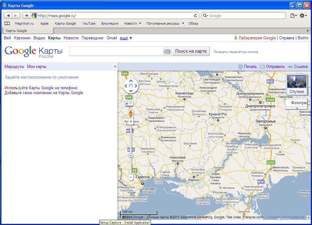The image size is (312, 225).
Task: Click the Google Labs flask icon
Action: (x=236, y=38)
